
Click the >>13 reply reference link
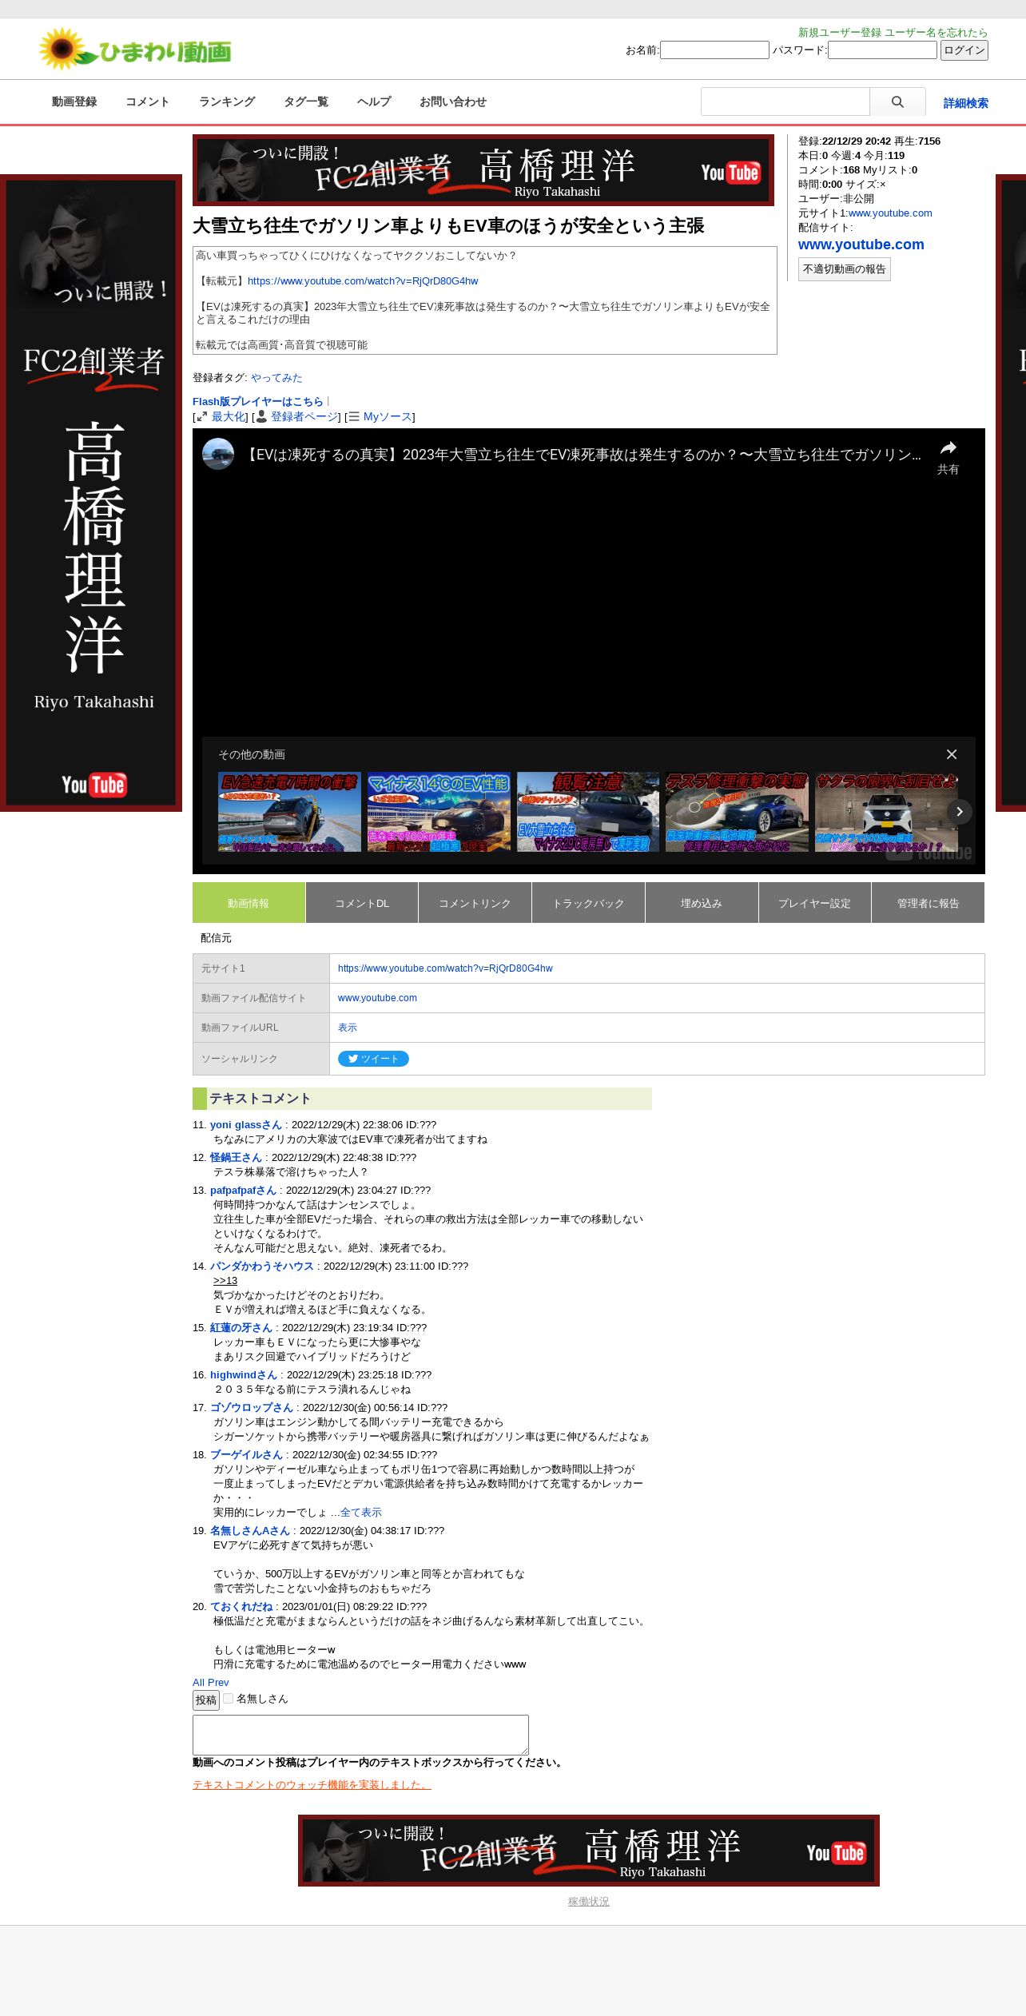tap(225, 1281)
